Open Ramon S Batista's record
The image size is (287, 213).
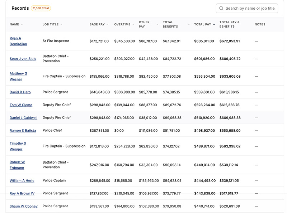coord(23,131)
